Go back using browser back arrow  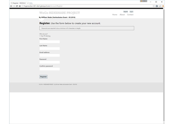(x=11, y=6)
